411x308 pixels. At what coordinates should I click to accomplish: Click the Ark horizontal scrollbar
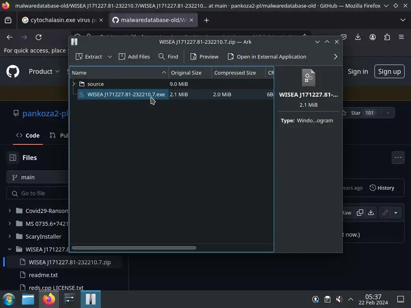[x=134, y=248]
